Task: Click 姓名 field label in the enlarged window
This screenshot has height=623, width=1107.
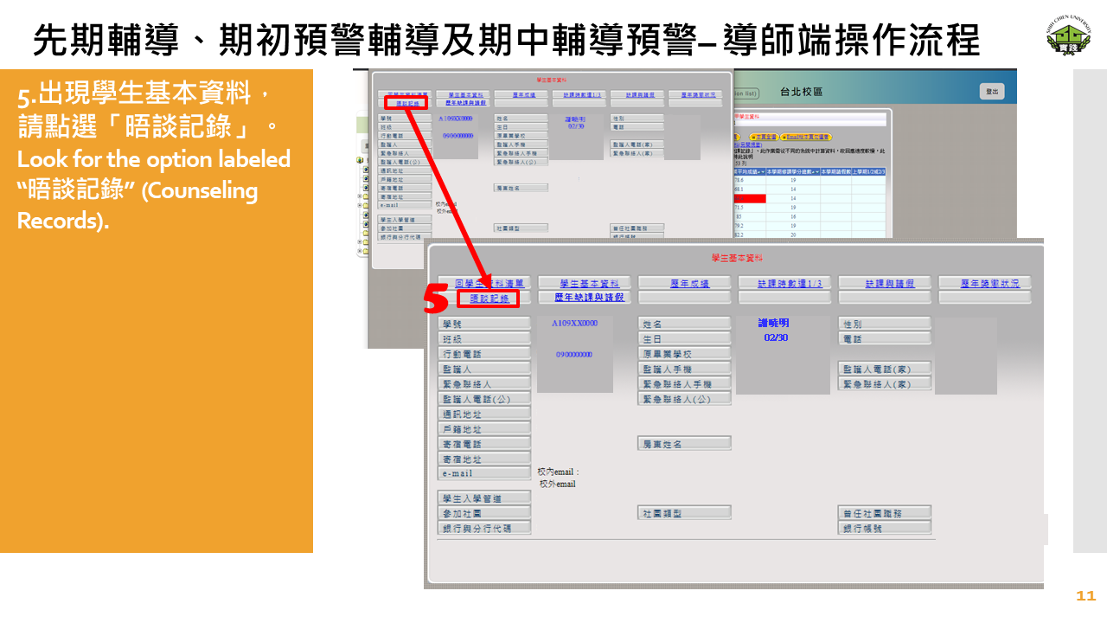Action: pyautogui.click(x=685, y=324)
